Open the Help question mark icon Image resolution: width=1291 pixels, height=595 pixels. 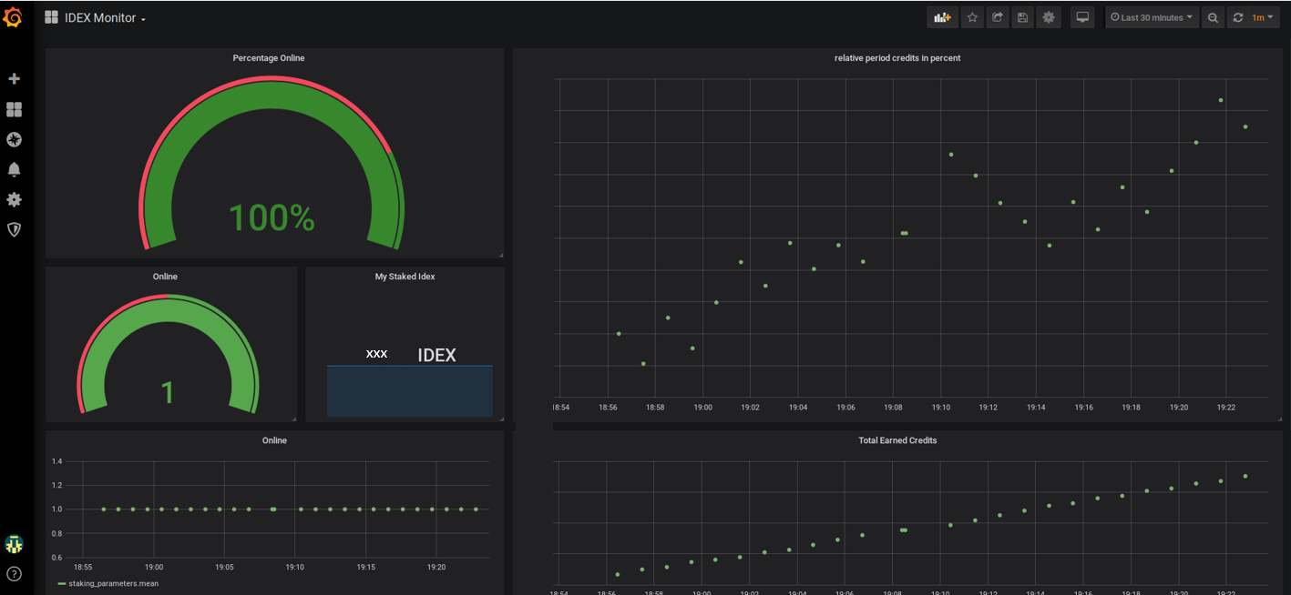[x=14, y=574]
